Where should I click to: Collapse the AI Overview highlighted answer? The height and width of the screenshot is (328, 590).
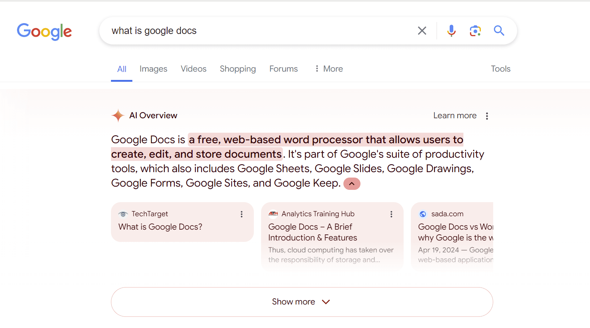point(351,183)
